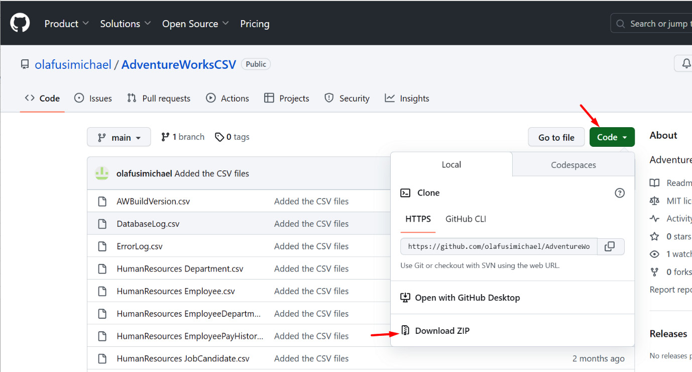Open the Pricing page

click(255, 24)
